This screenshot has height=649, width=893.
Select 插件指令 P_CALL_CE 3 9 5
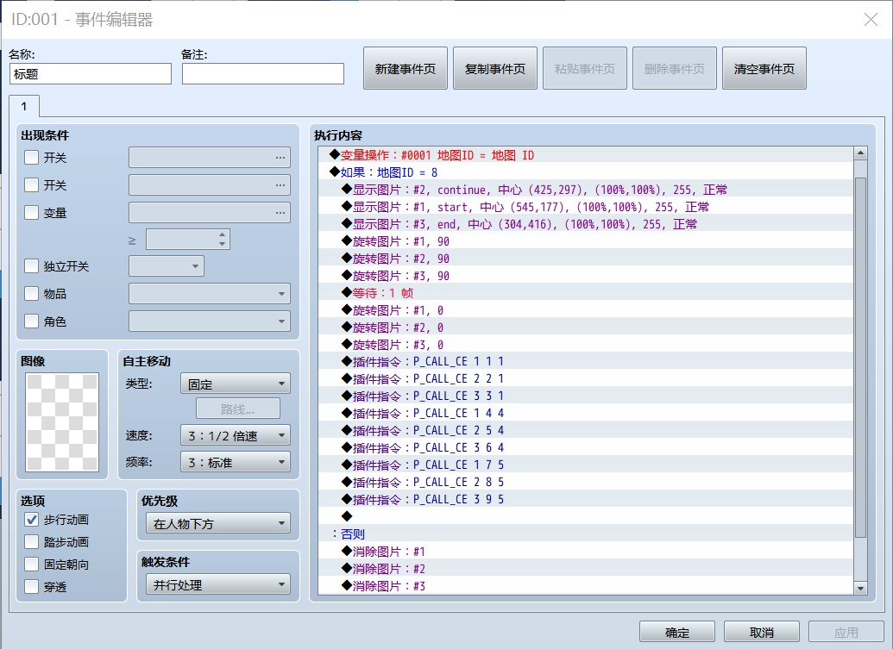tap(586, 499)
